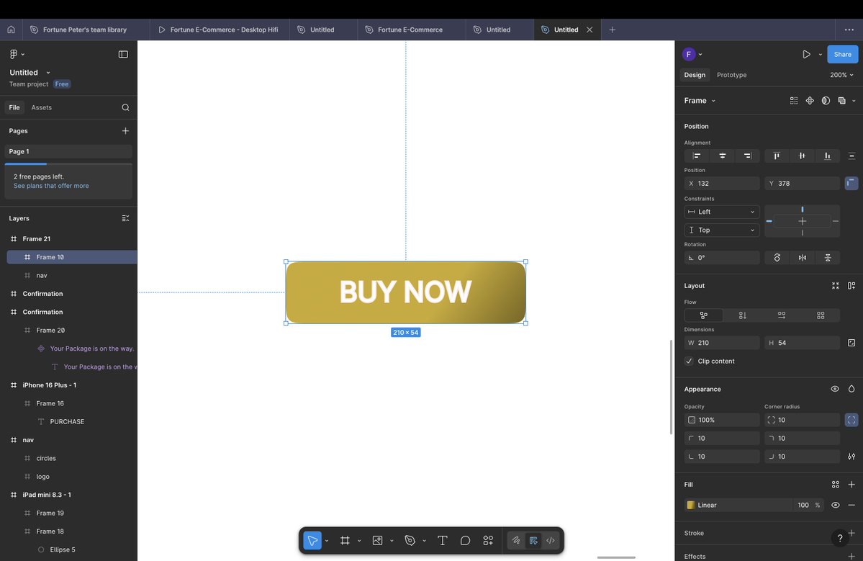
Task: Select the Rectangle shape tool
Action: (378, 541)
